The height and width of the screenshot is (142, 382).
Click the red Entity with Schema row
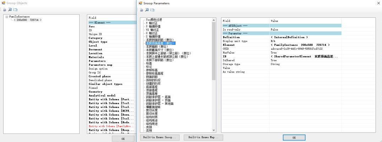tap(112, 126)
